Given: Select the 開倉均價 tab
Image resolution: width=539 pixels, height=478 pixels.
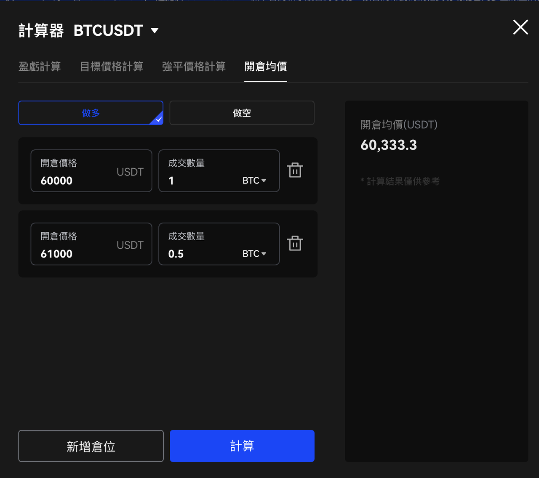Looking at the screenshot, I should pos(265,66).
